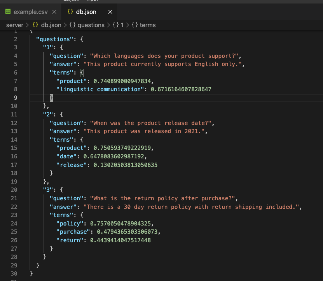This screenshot has height=281, width=323.
Task: Click the "return" key on line 26
Action: click(x=70, y=240)
